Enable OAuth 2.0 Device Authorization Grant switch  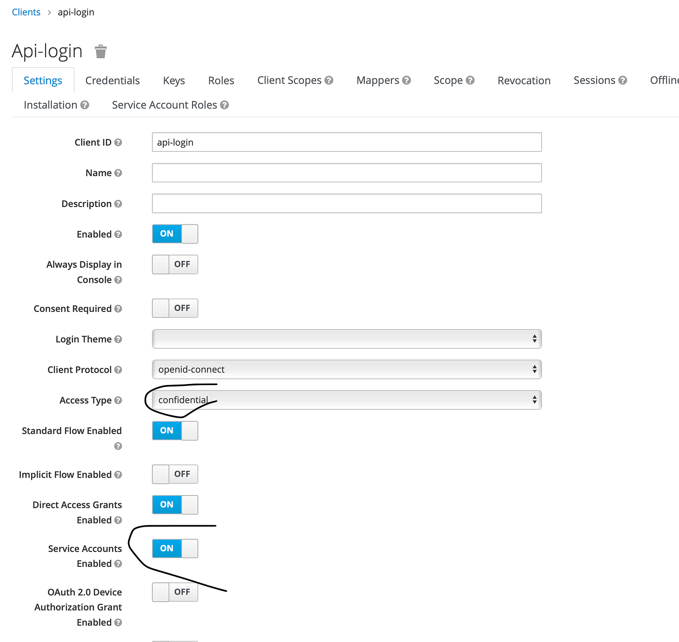pyautogui.click(x=175, y=592)
